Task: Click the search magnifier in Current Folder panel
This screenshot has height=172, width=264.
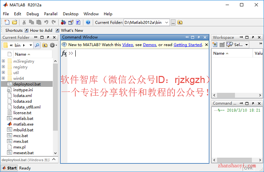Action: coord(37,45)
